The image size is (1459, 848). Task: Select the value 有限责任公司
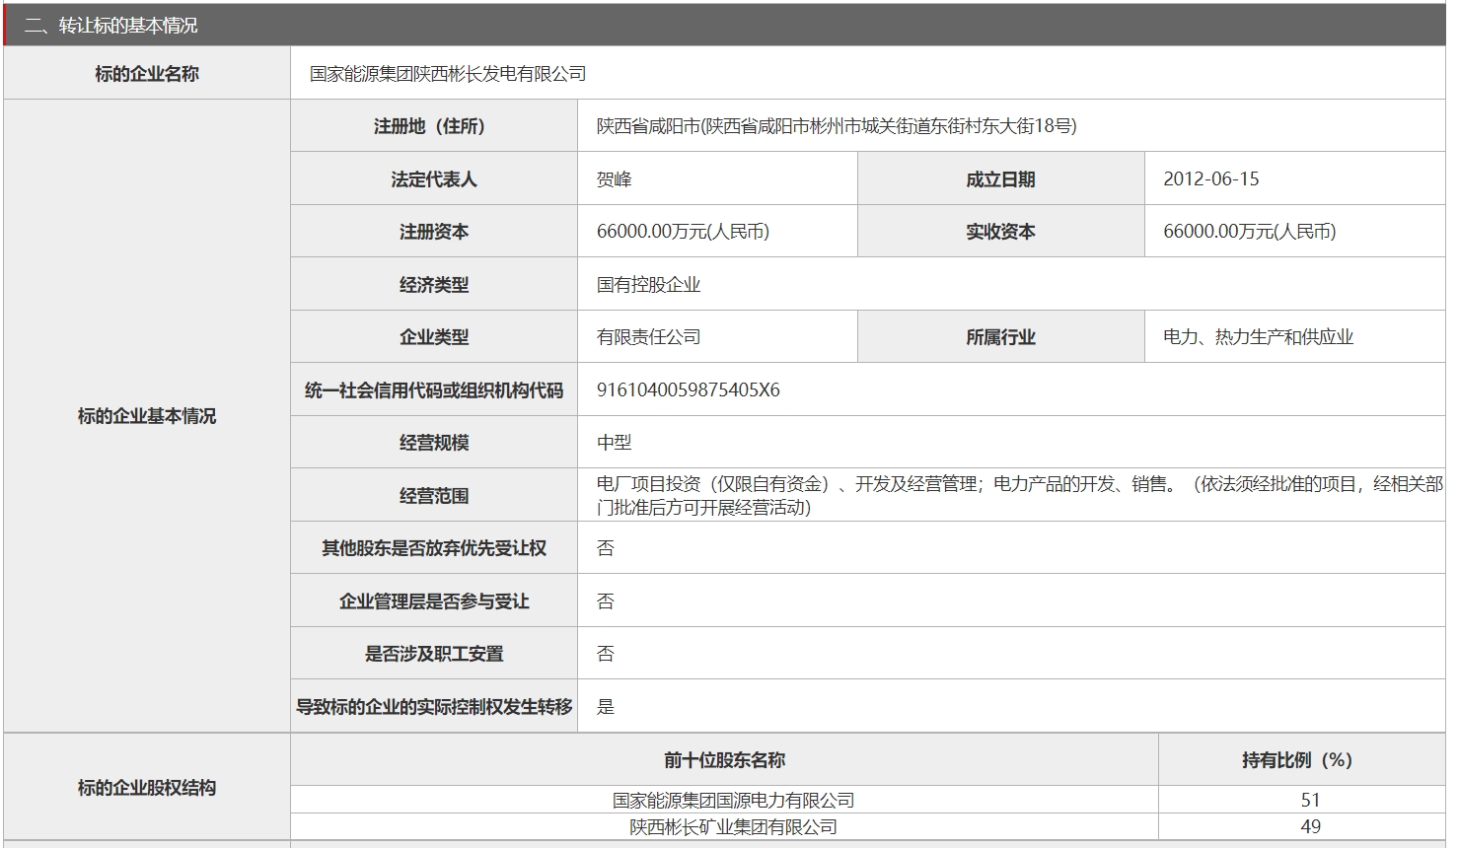click(648, 337)
